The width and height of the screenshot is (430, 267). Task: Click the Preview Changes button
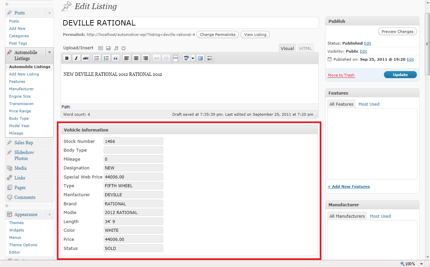coord(397,32)
